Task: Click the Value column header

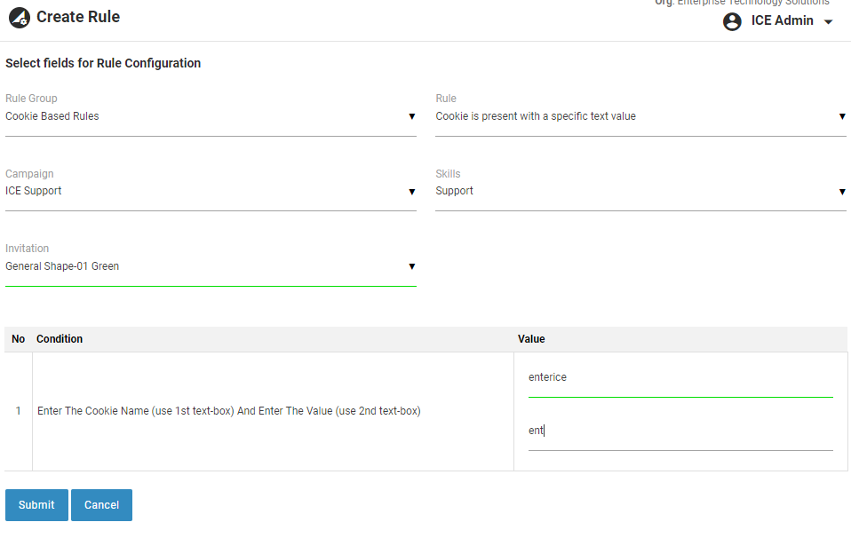Action: [531, 339]
